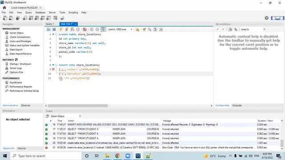Screen dimensions: 285x160
Task: Open the Session tab
Action: [22, 148]
